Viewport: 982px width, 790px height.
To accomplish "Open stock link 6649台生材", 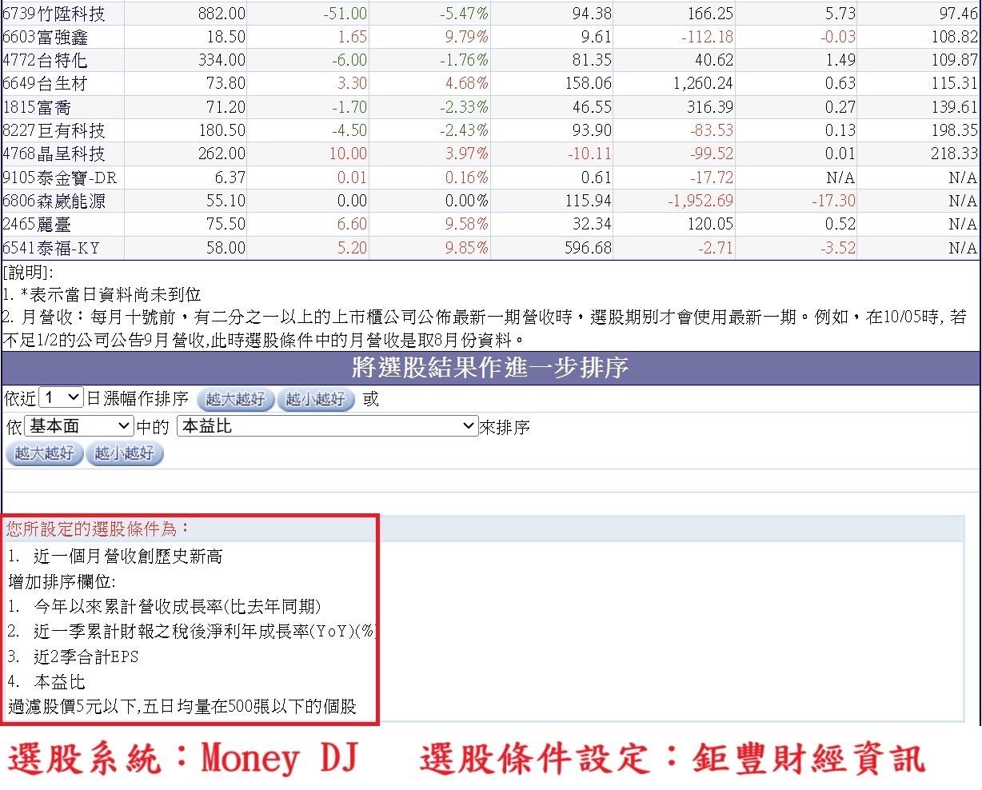I will point(46,83).
